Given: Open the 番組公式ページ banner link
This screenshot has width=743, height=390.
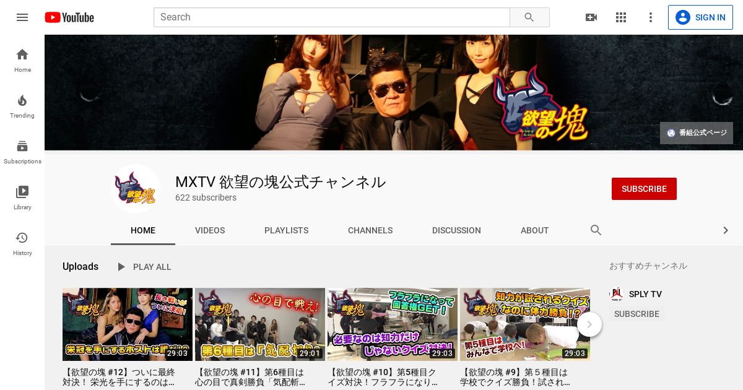Looking at the screenshot, I should pos(697,133).
